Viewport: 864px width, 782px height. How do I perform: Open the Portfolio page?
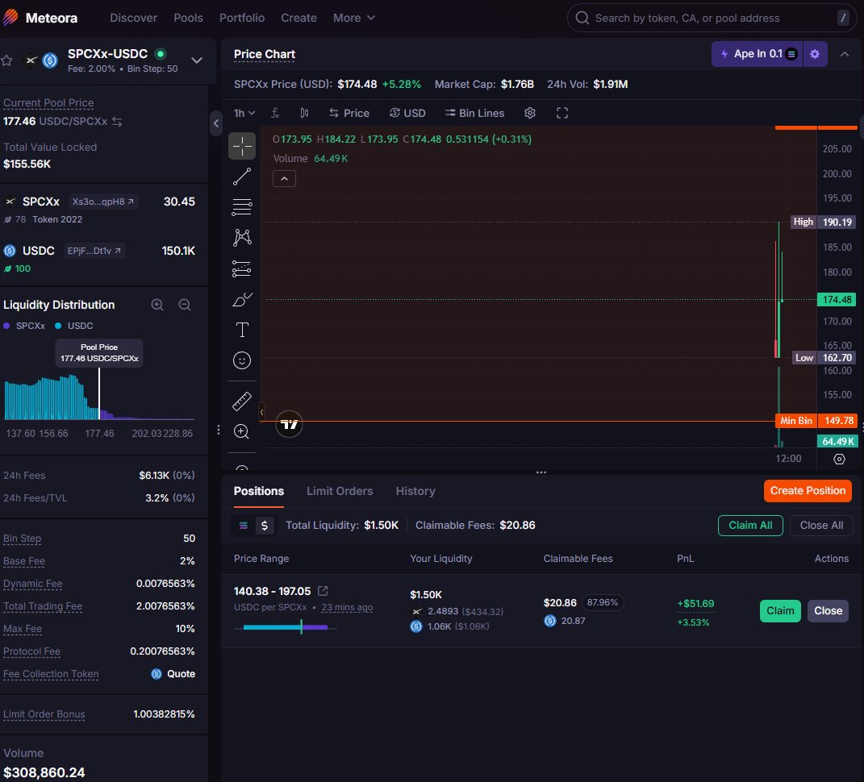[242, 18]
